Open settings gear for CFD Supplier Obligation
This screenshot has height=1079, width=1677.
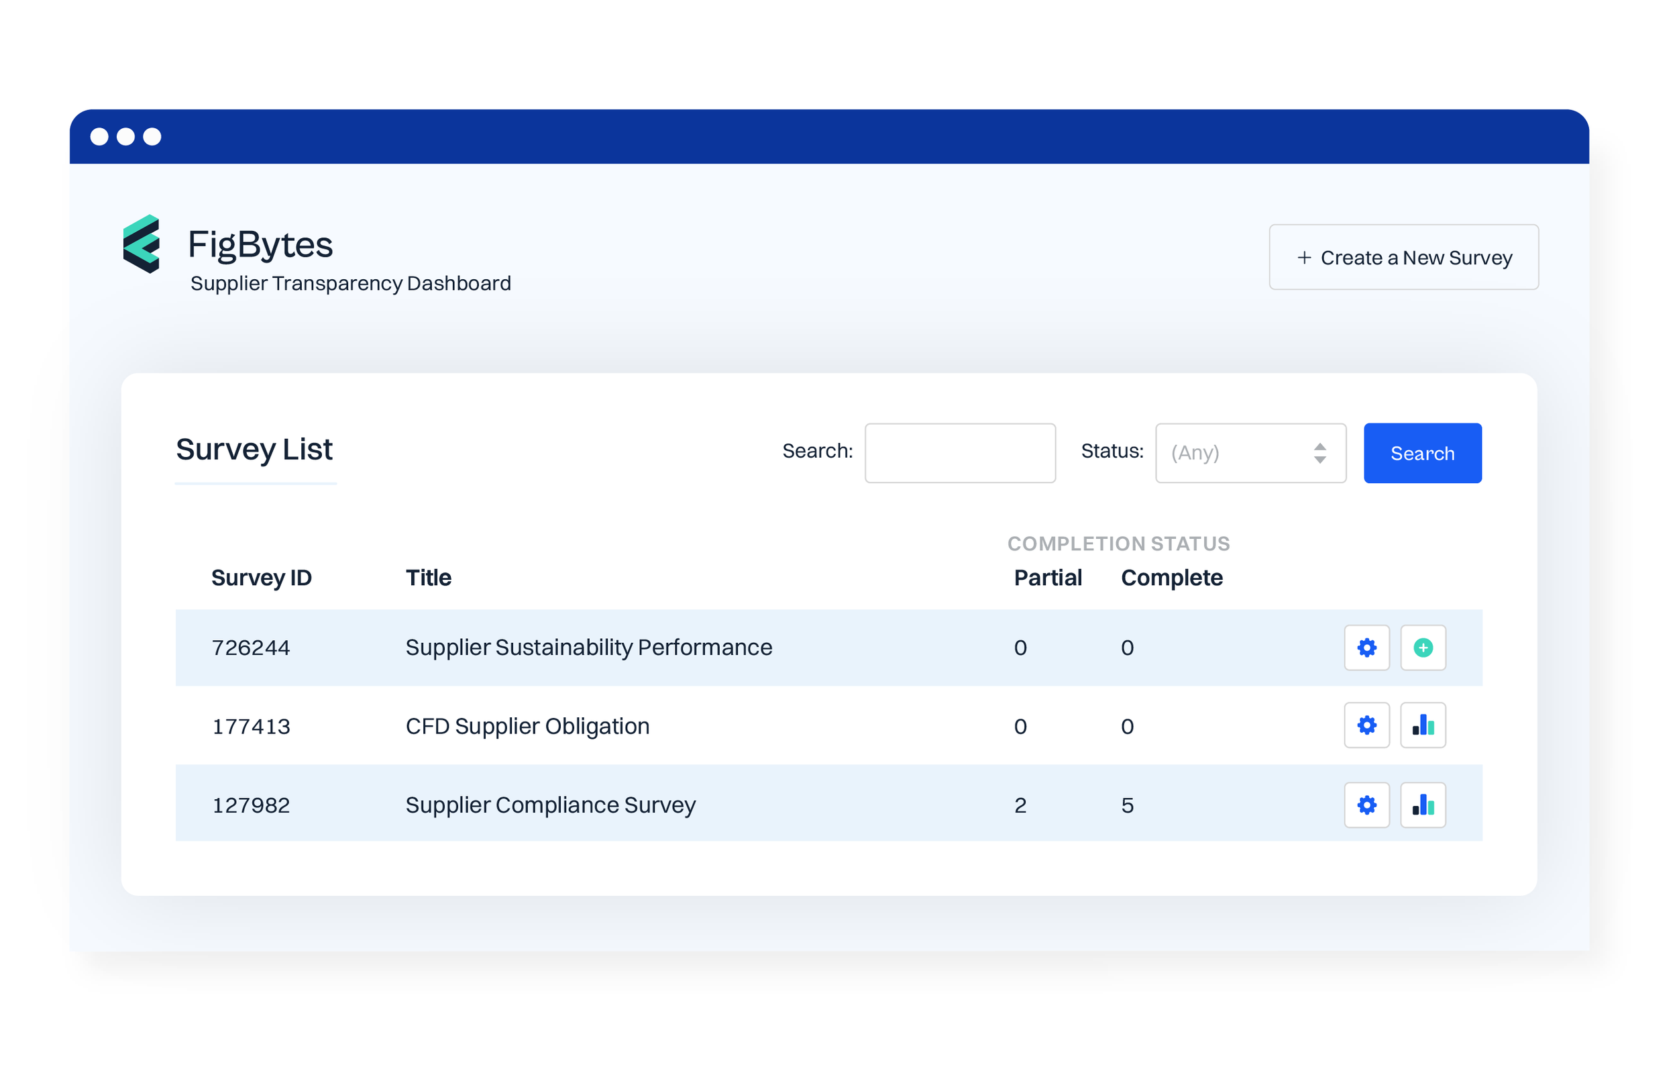[1366, 725]
